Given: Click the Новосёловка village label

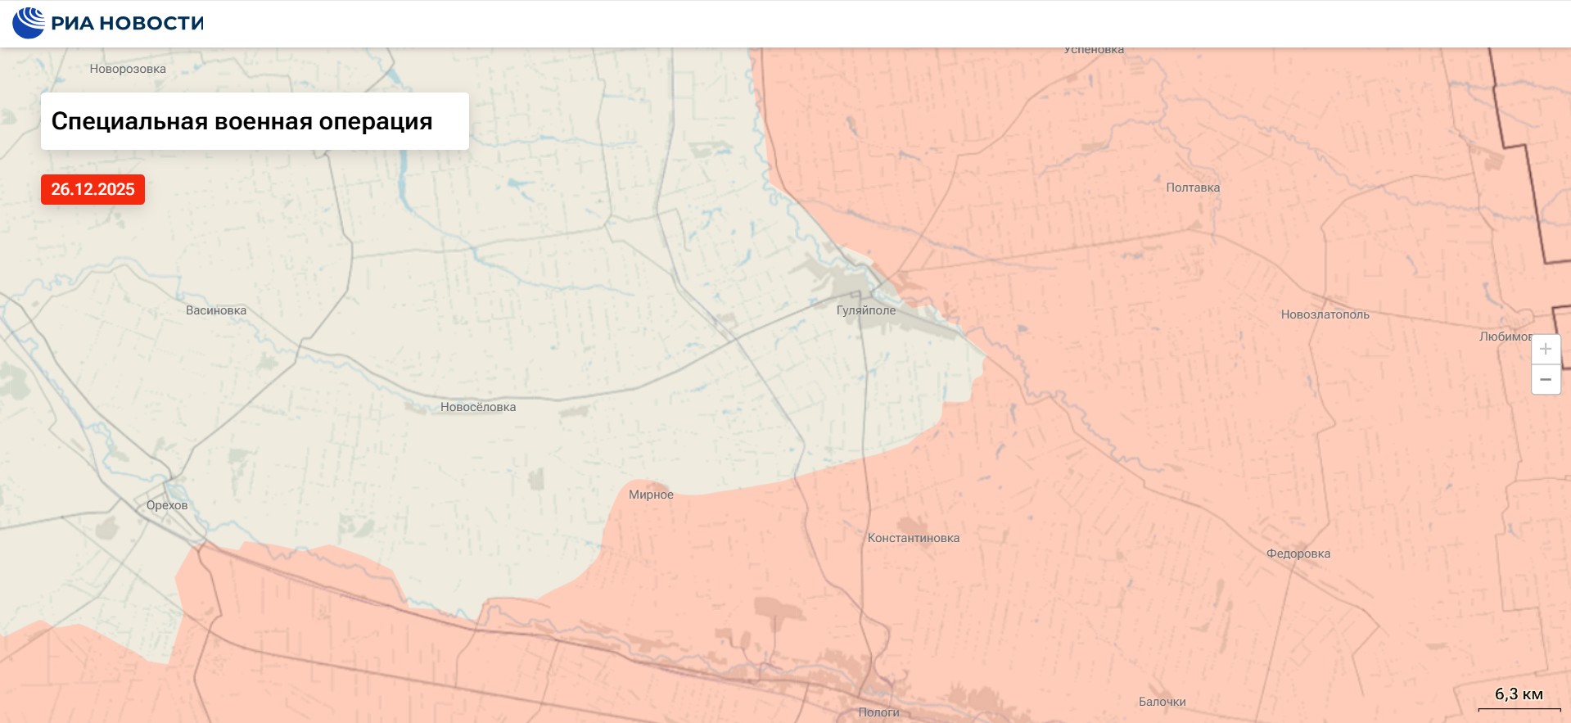Looking at the screenshot, I should [478, 407].
